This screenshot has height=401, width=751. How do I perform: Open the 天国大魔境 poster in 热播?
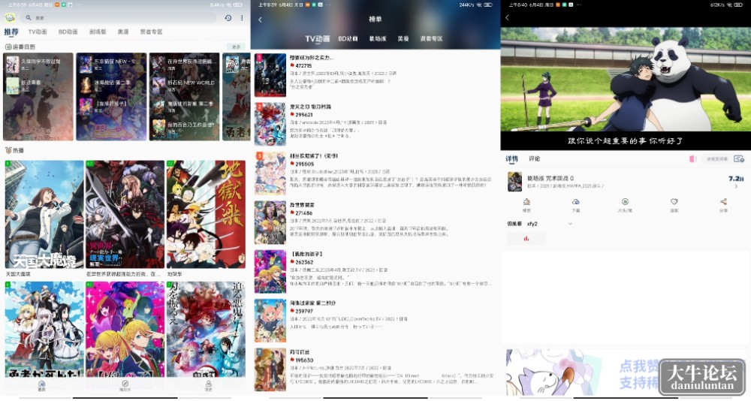tap(44, 215)
